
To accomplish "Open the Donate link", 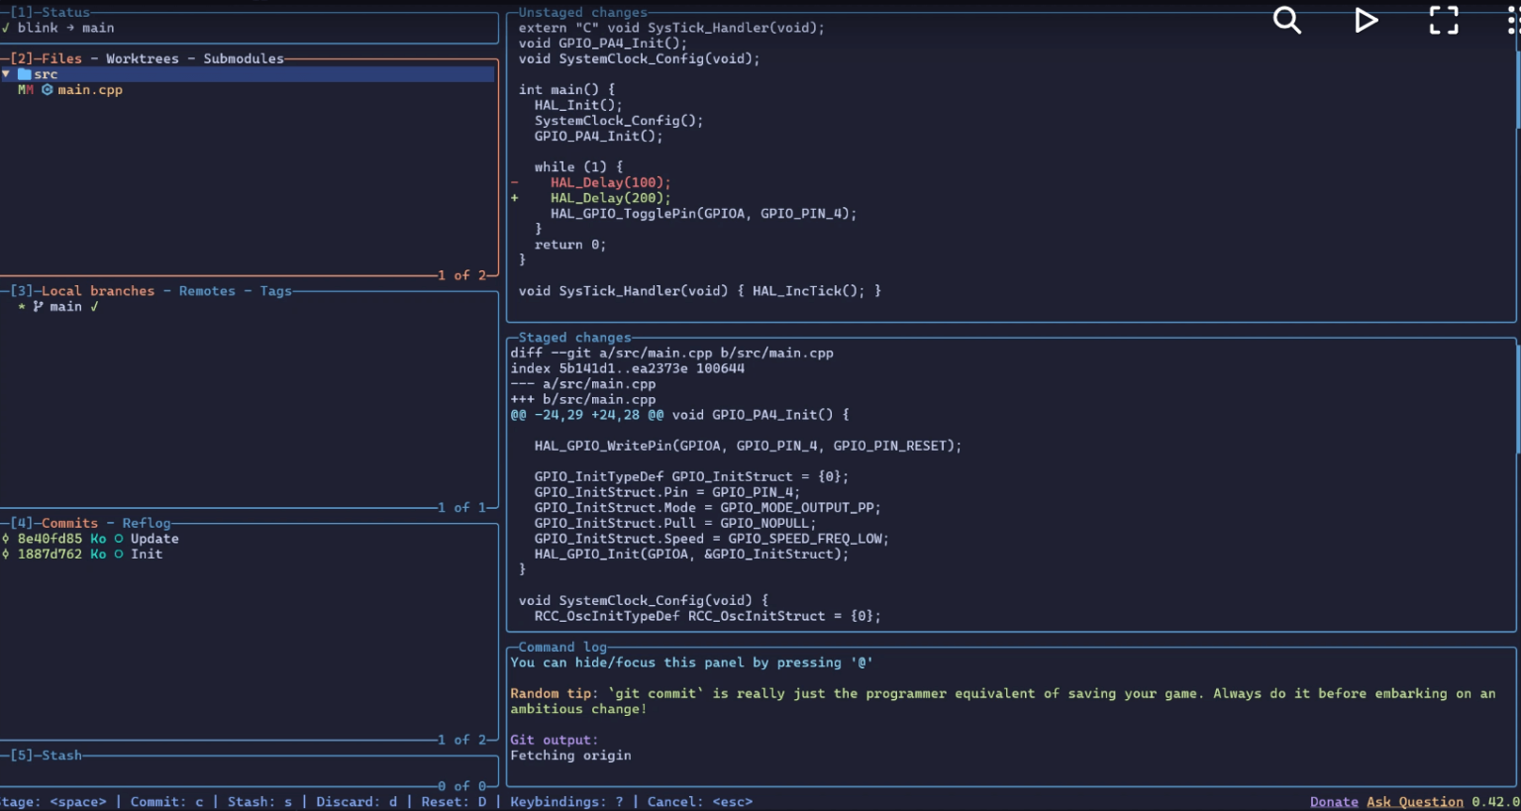I will coord(1332,801).
